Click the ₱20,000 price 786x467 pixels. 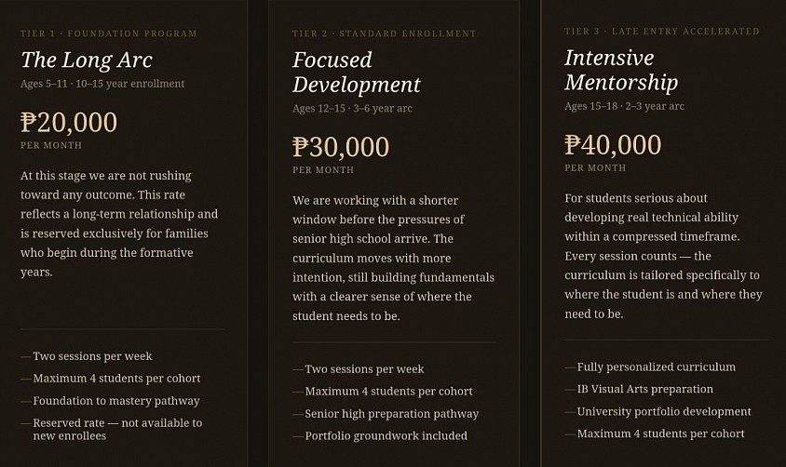coord(69,122)
